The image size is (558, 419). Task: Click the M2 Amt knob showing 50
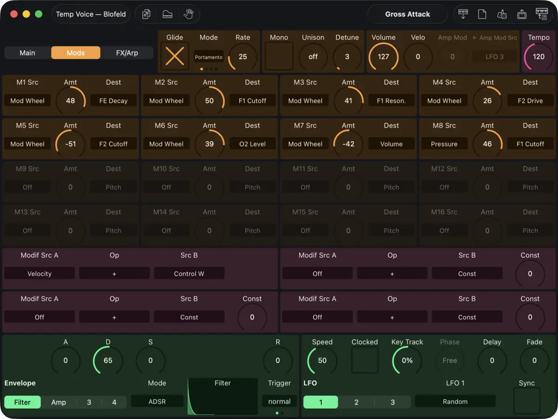coord(210,101)
